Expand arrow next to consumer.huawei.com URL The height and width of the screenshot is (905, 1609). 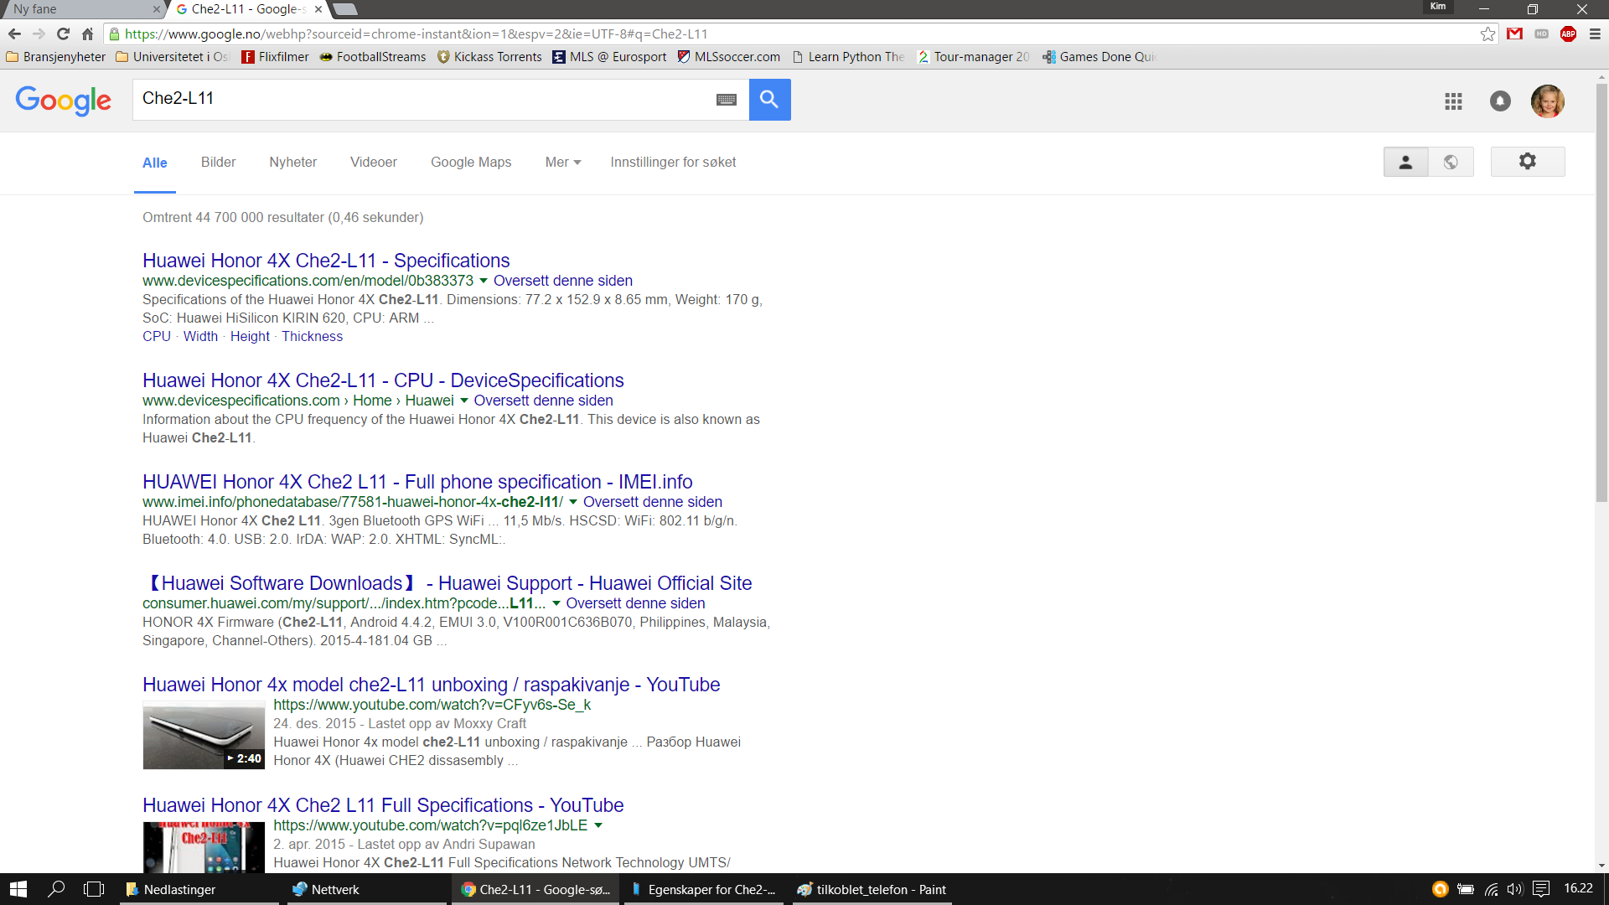(556, 604)
